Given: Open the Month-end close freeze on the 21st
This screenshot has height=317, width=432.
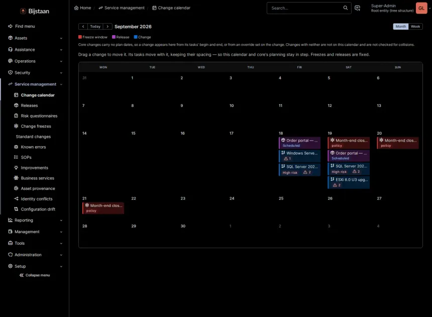Looking at the screenshot, I should coord(103,208).
